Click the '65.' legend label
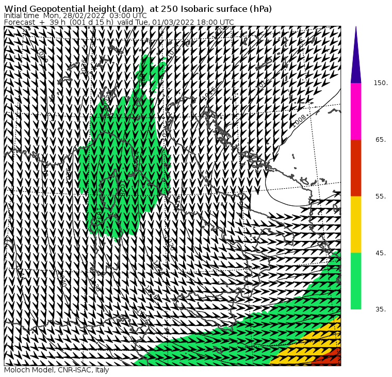Viewport: 392px width, 377px height. click(x=381, y=139)
